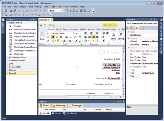164x121 pixels.
Task: Click the Save icon in Word quick access toolbar
Action: click(41, 25)
